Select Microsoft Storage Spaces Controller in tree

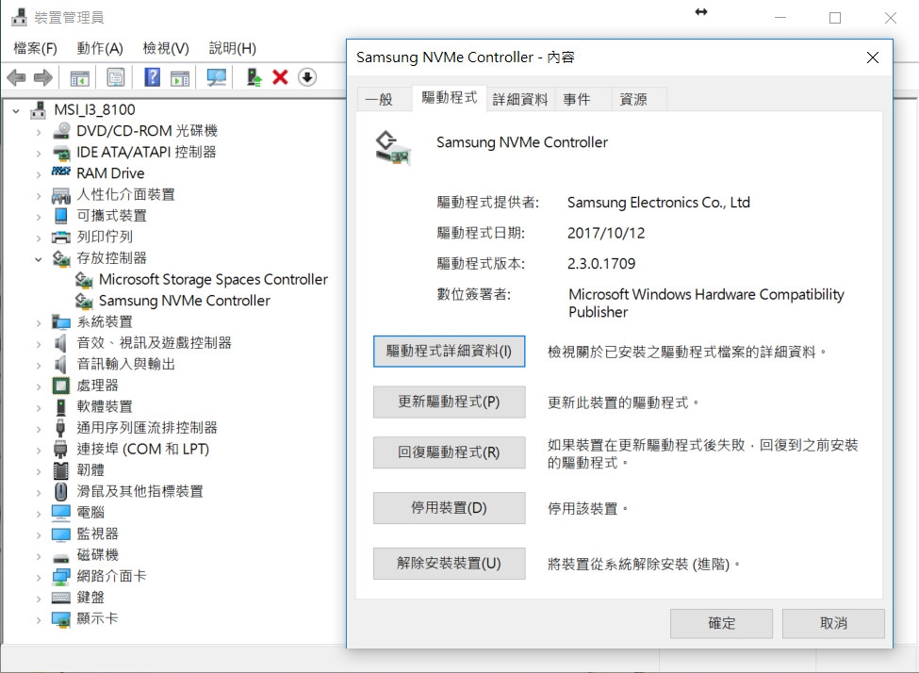click(213, 280)
